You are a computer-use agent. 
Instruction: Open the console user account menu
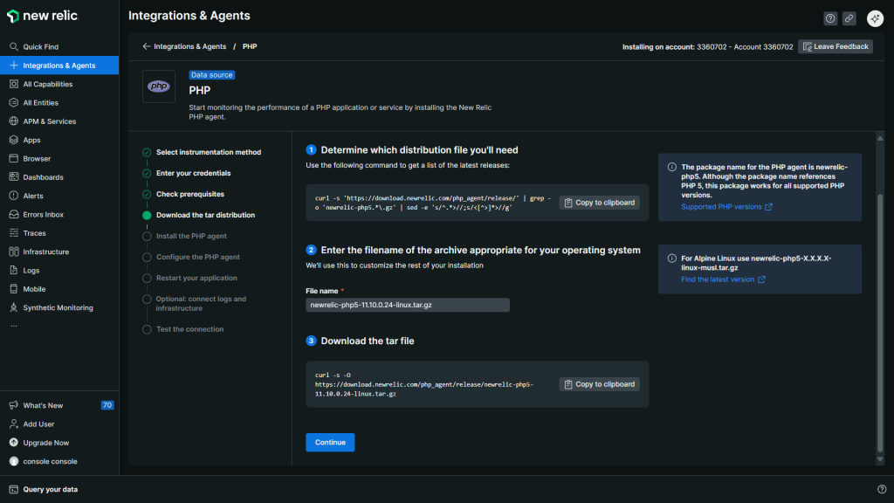pos(50,461)
